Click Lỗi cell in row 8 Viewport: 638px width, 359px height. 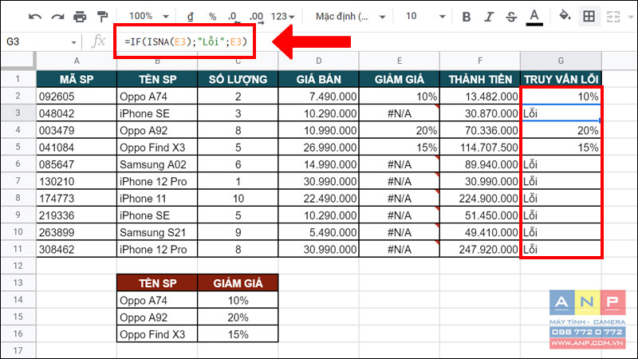coord(561,198)
